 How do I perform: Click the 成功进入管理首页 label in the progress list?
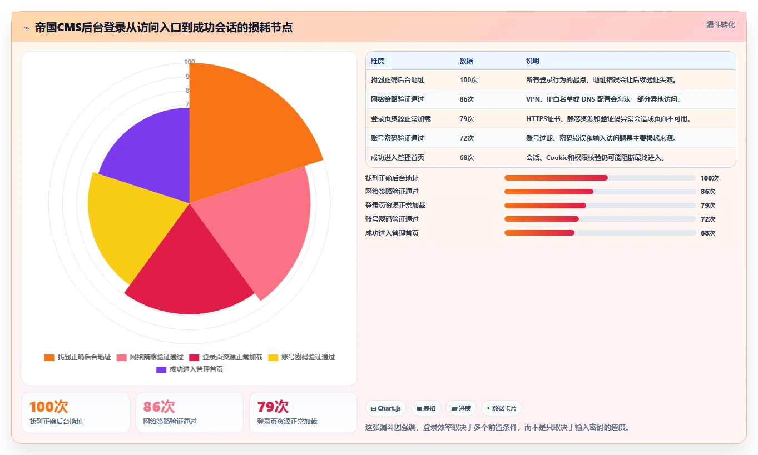(392, 233)
